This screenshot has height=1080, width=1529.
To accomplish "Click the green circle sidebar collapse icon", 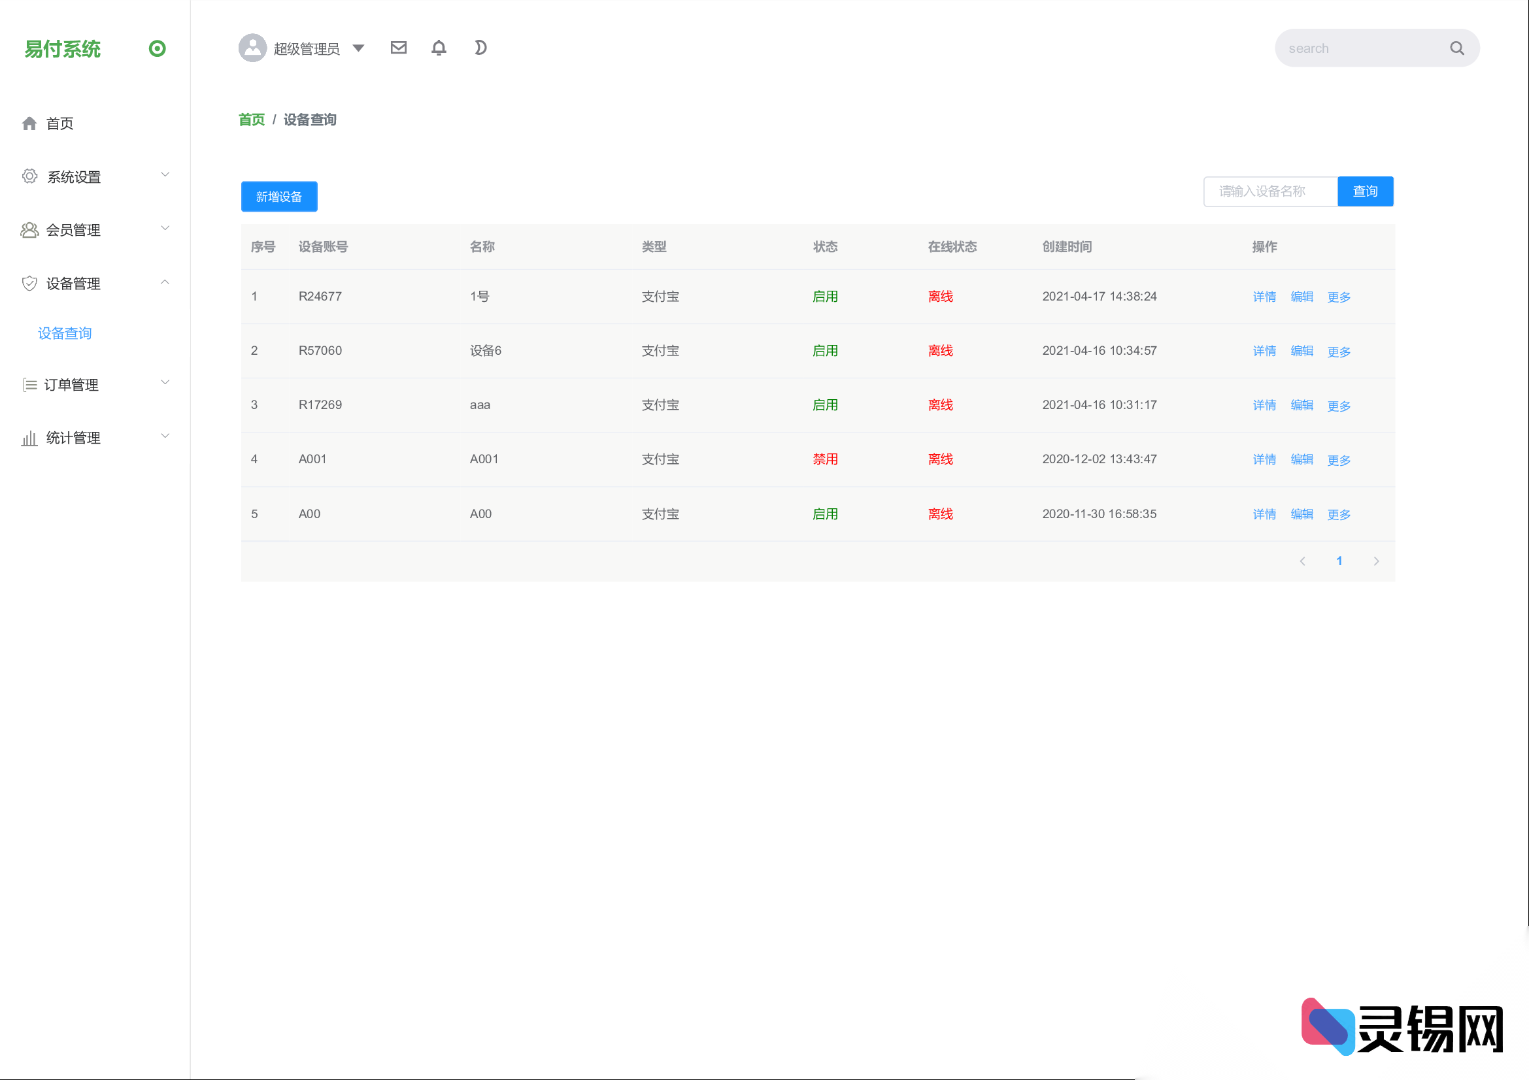I will pyautogui.click(x=157, y=48).
